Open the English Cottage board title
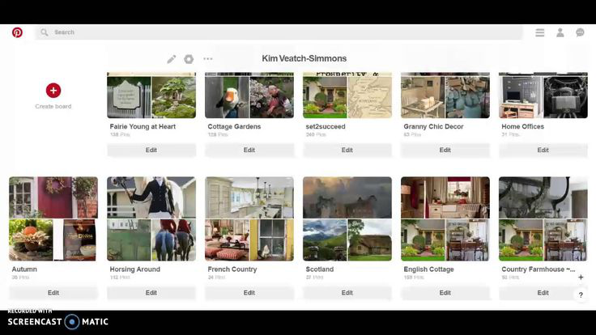596x335 pixels. coord(428,269)
